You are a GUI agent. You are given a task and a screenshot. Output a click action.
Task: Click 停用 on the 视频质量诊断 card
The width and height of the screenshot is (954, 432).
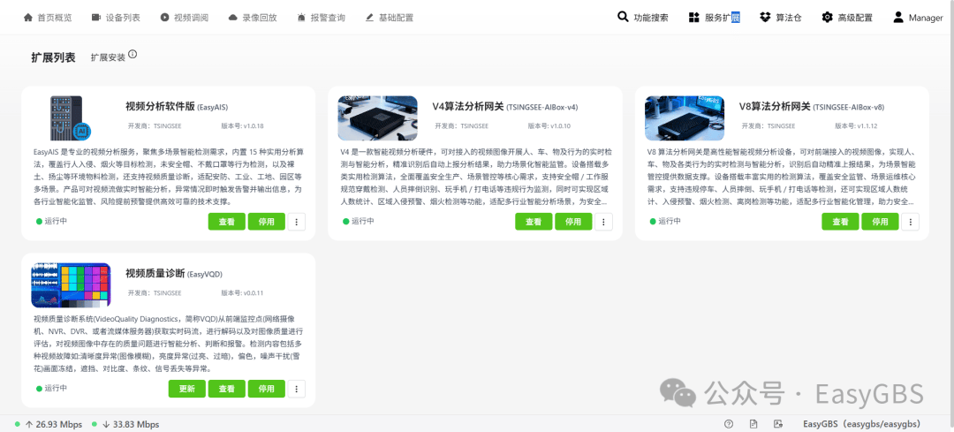pyautogui.click(x=266, y=389)
